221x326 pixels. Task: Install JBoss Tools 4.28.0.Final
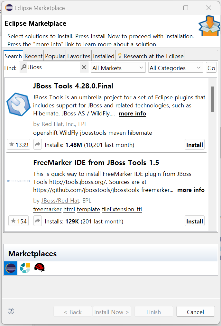pyautogui.click(x=195, y=144)
